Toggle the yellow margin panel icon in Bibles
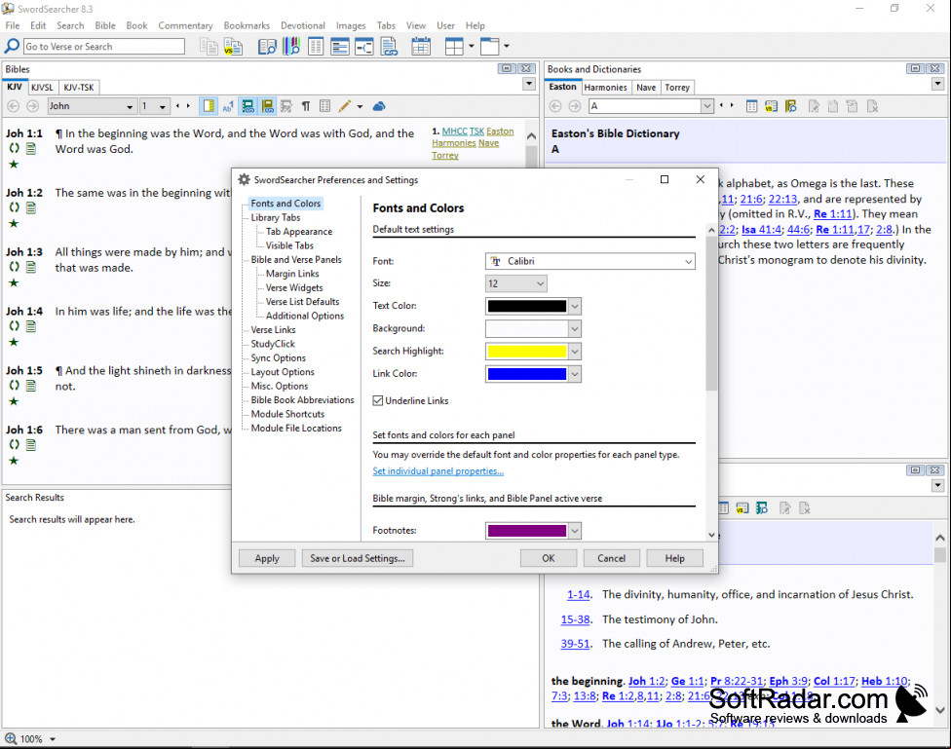 pos(209,106)
